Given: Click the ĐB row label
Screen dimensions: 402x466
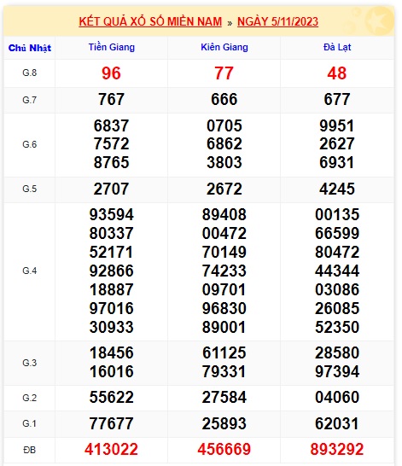Looking at the screenshot, I should pos(29,450).
